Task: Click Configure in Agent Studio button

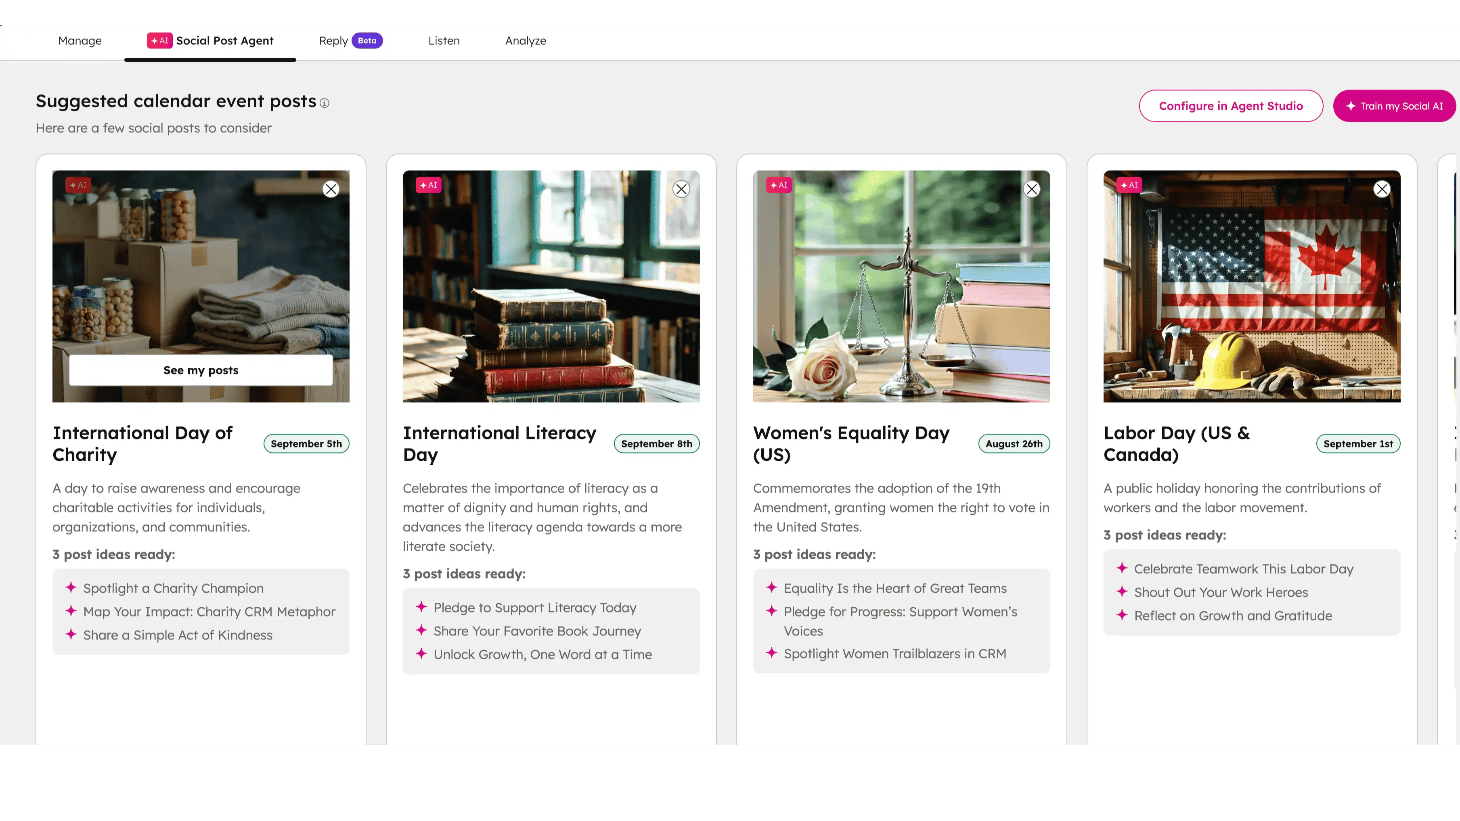Action: pos(1230,106)
